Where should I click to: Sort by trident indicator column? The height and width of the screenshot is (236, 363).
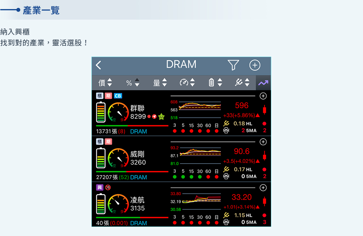[243, 83]
